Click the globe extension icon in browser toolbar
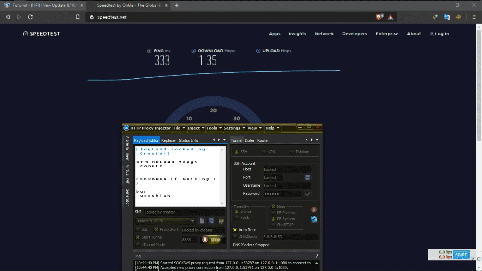 [436, 17]
